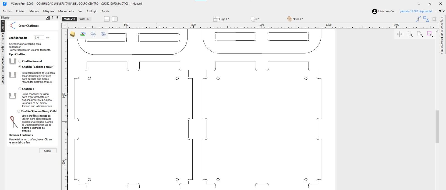Click the user account avatar icon

click(375, 11)
